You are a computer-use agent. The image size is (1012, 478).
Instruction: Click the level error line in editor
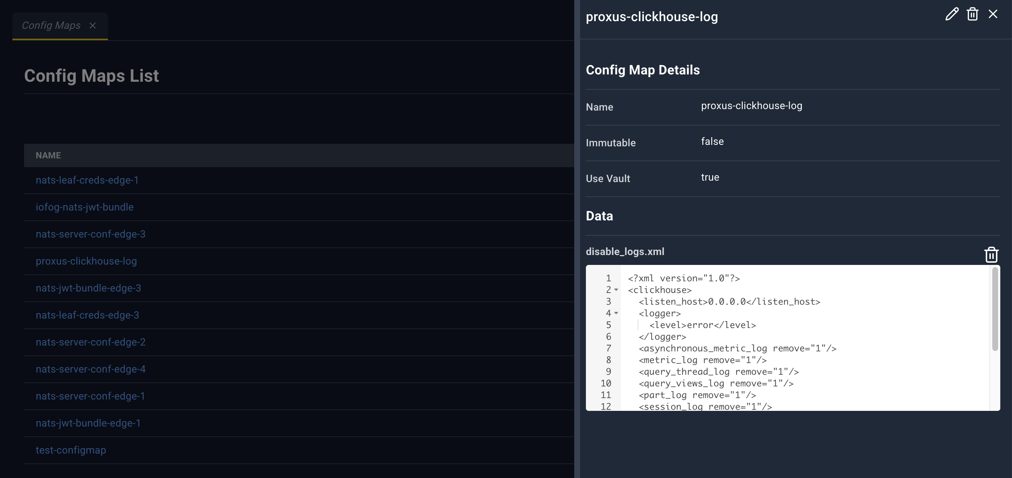tap(702, 325)
